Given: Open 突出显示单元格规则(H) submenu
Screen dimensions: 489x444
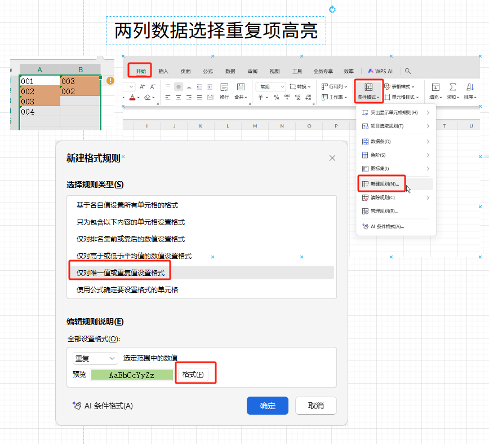Looking at the screenshot, I should [395, 113].
